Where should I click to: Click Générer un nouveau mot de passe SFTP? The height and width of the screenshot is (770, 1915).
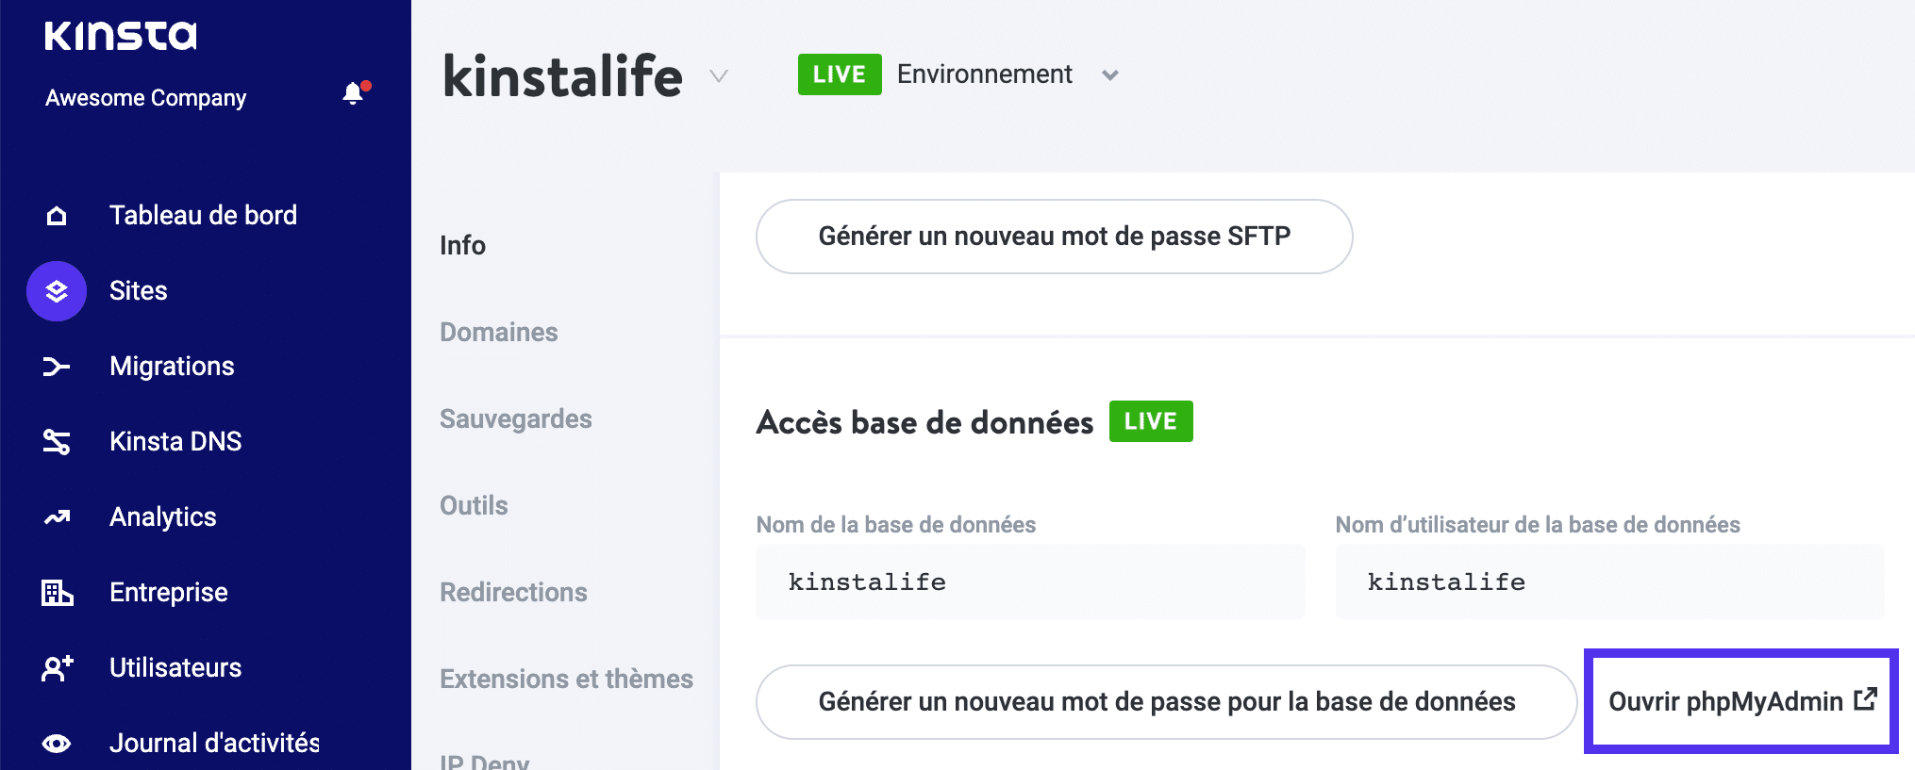1054,237
